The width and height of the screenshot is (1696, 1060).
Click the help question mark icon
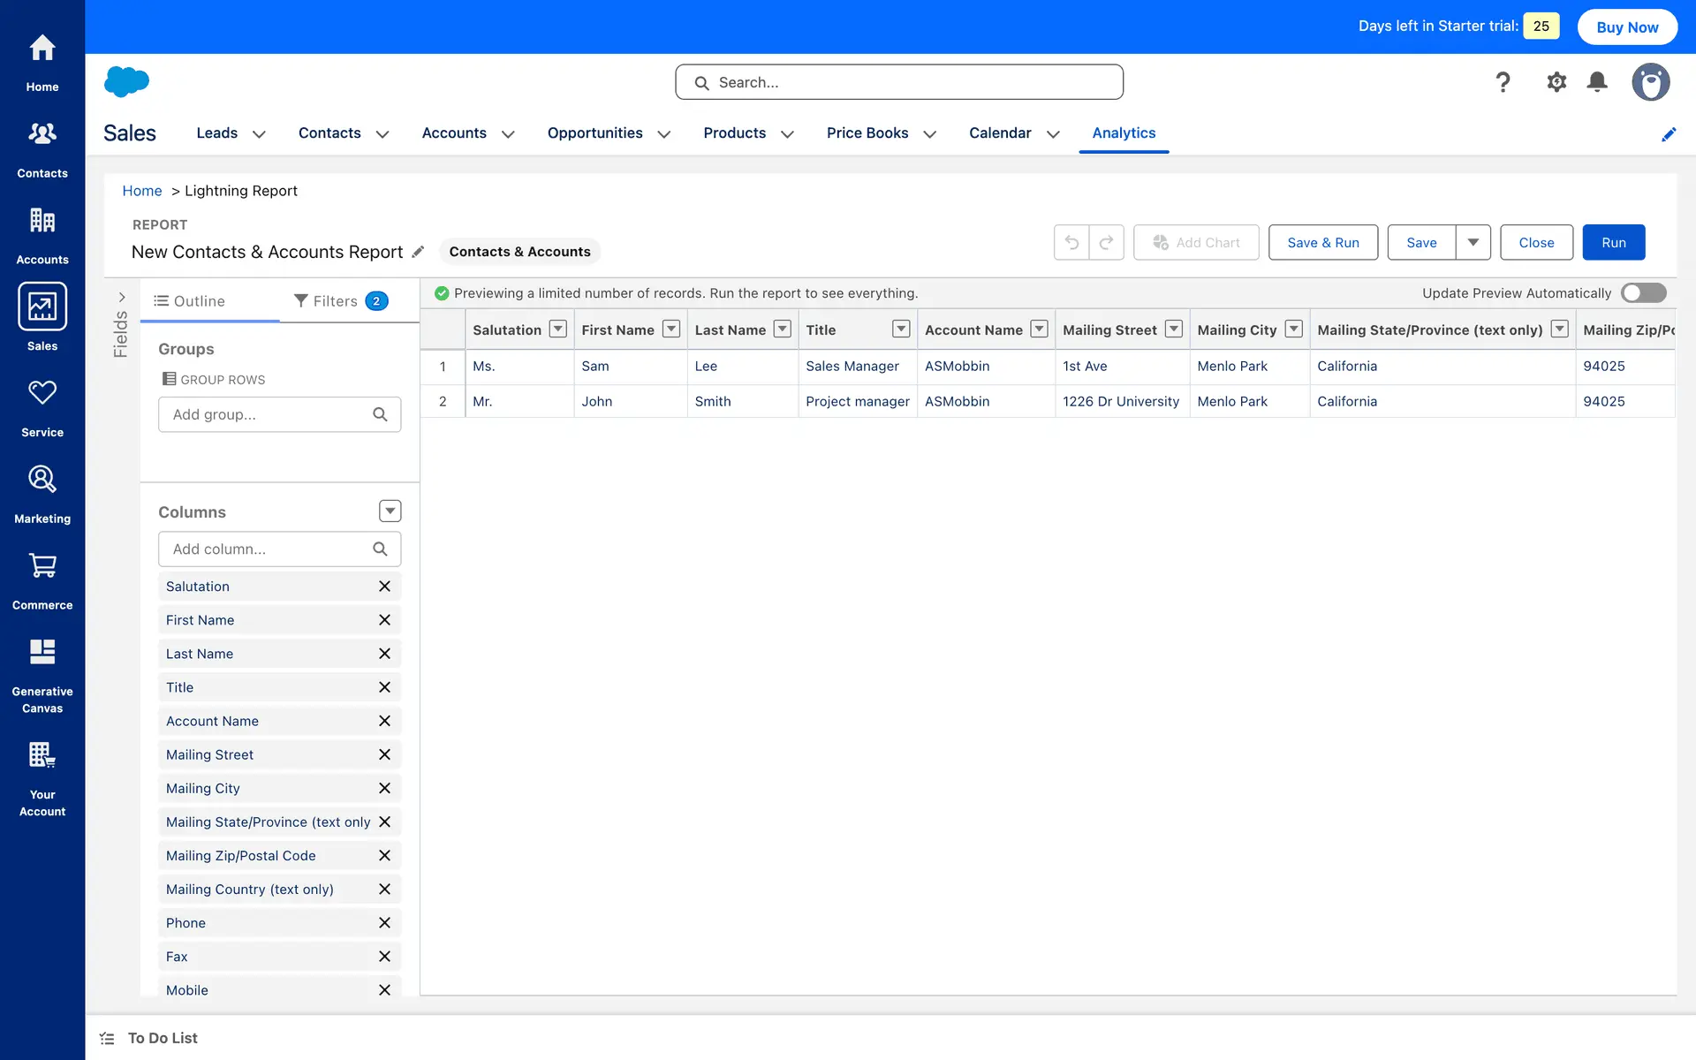coord(1503,82)
